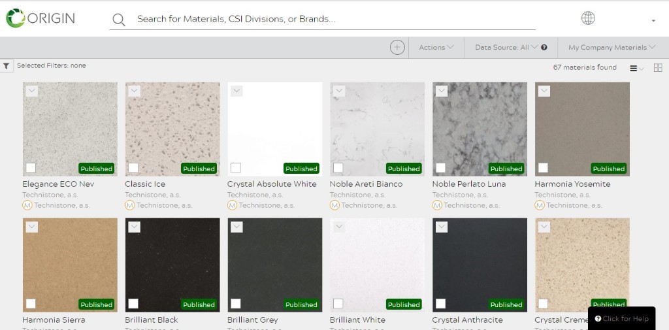
Task: Expand chevron menu on Elegance ECO Nev card
Action: [32, 91]
